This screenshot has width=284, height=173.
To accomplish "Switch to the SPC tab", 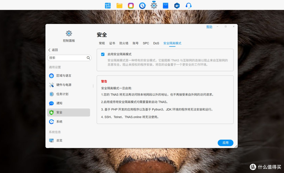I will 146,43.
